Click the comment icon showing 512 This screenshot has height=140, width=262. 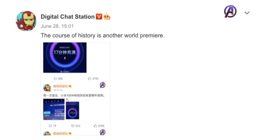click(73, 126)
